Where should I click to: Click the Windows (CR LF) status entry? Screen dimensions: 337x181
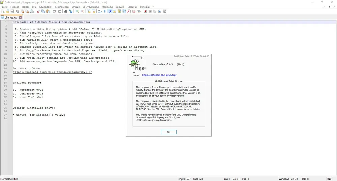[x=288, y=179]
